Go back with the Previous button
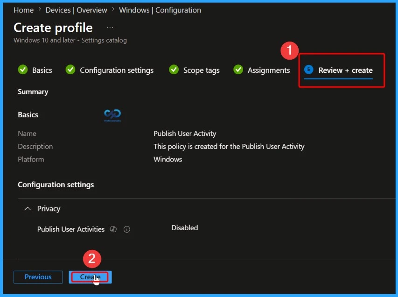This screenshot has height=297, width=398. tap(38, 277)
